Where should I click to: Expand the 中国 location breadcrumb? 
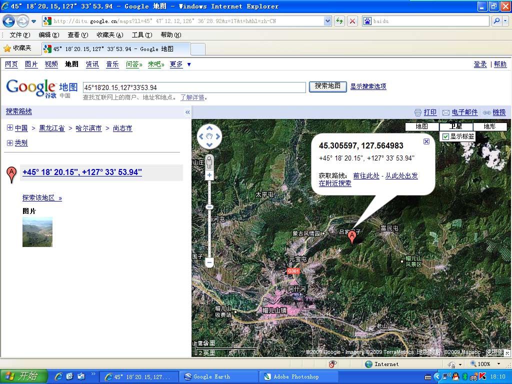10,128
